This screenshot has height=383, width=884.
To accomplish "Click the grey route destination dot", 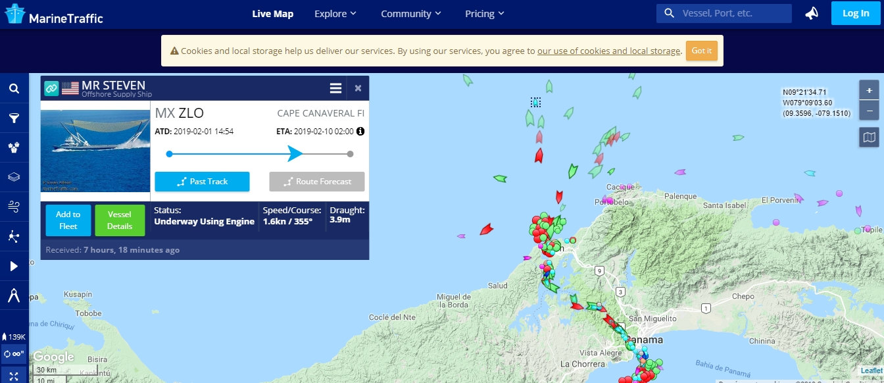I will (x=350, y=154).
